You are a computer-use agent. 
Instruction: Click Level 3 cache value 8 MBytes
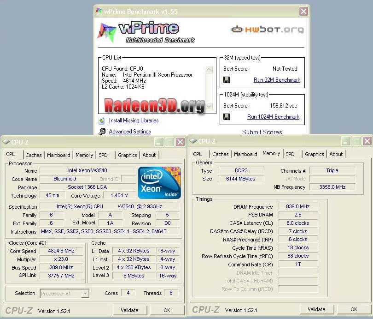click(x=134, y=276)
